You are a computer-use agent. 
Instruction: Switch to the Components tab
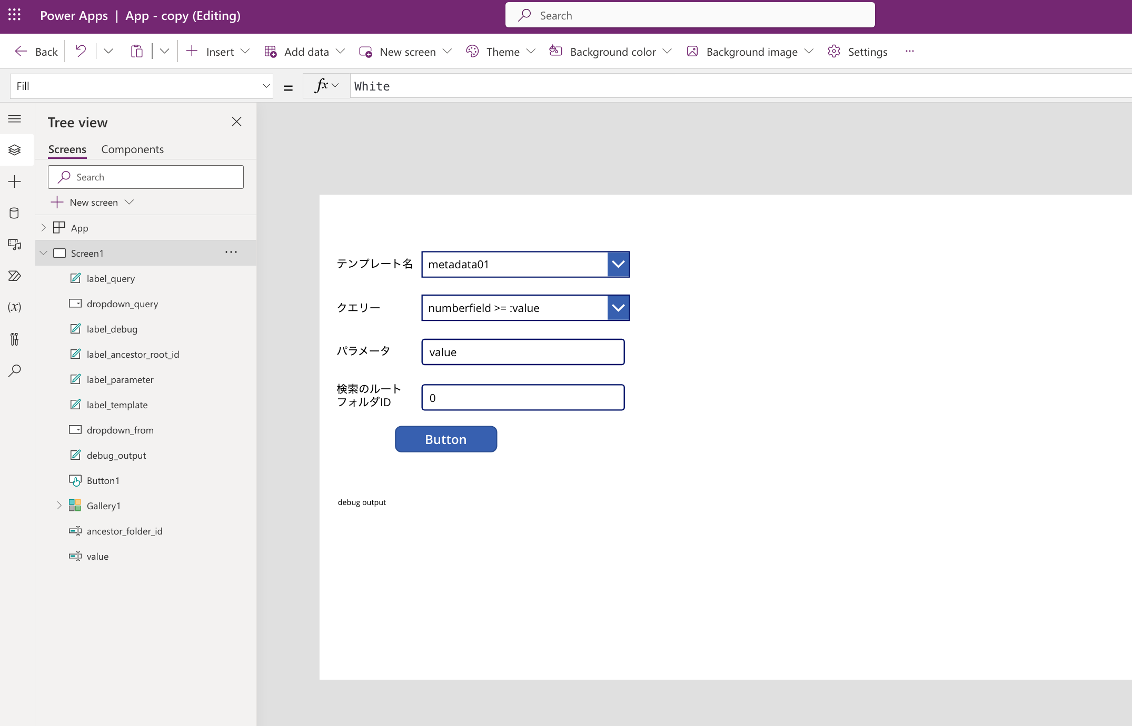[132, 149]
